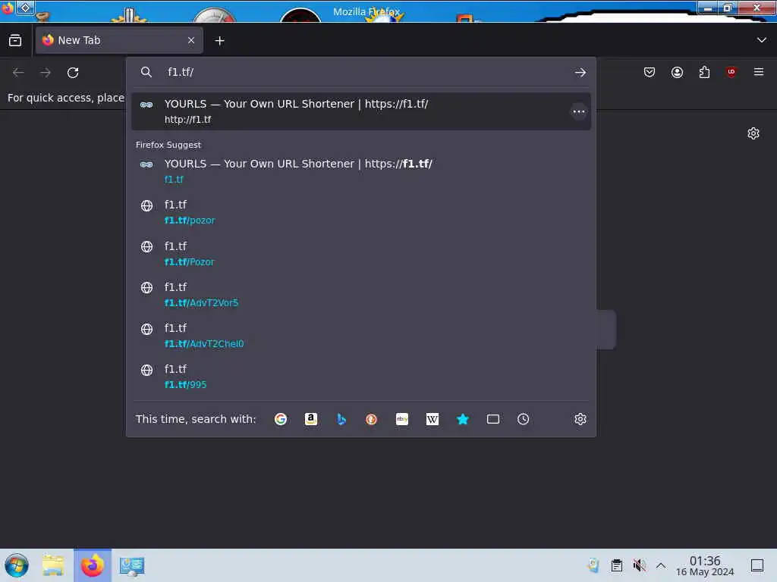Search in bookmarks using star icon
The width and height of the screenshot is (777, 582).
pos(462,419)
